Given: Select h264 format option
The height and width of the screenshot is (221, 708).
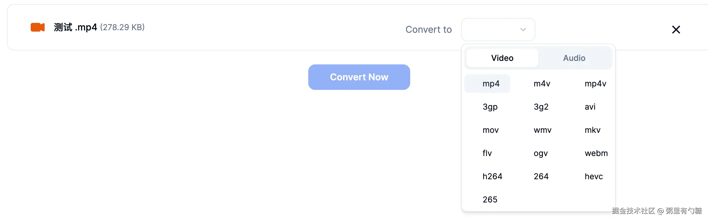Looking at the screenshot, I should pos(492,176).
